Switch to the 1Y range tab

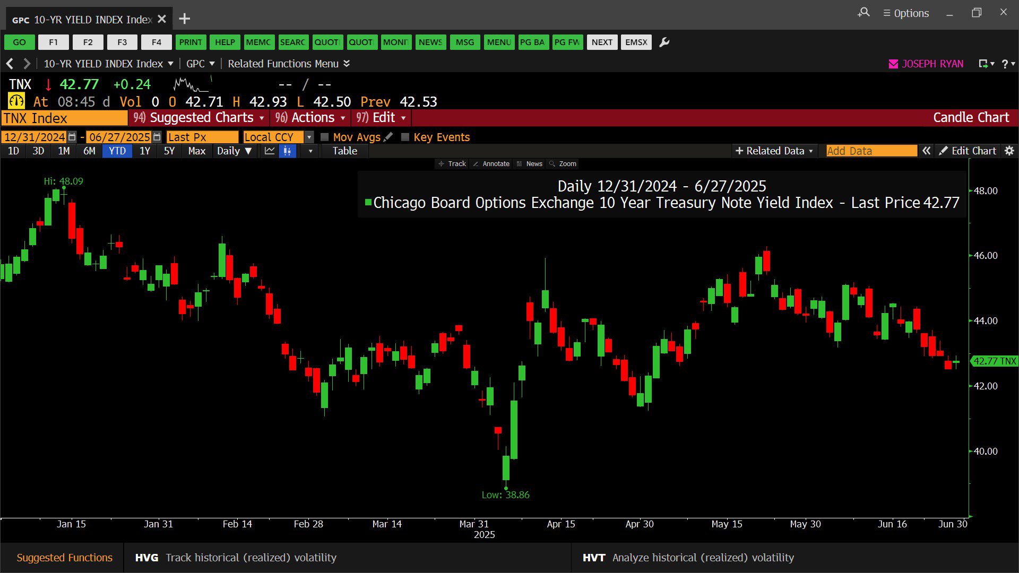(x=144, y=151)
